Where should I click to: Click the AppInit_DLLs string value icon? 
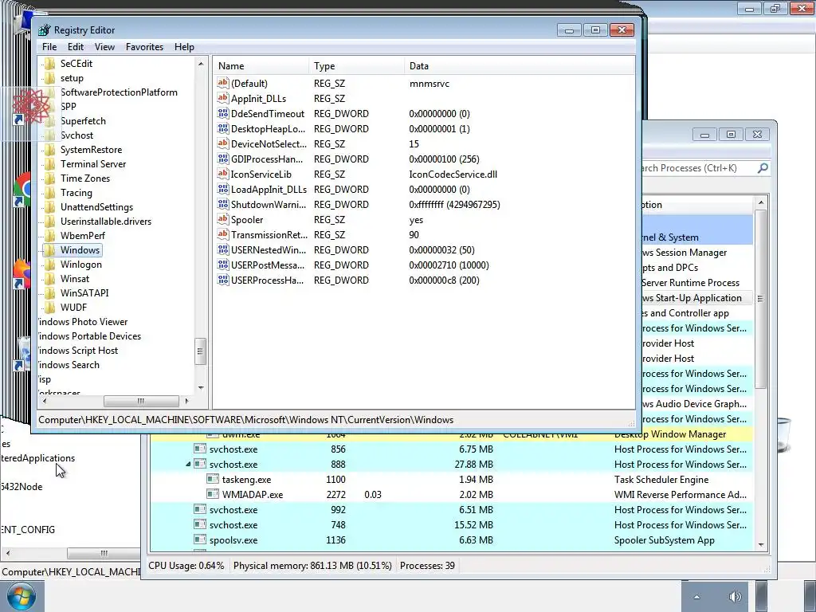click(223, 98)
